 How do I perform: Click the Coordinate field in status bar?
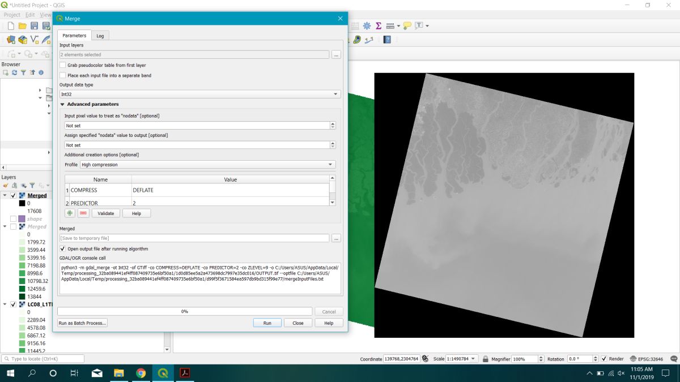[402, 359]
